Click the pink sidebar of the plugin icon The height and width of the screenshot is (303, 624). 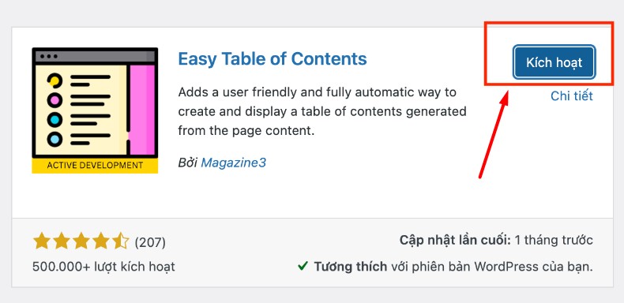[x=142, y=110]
